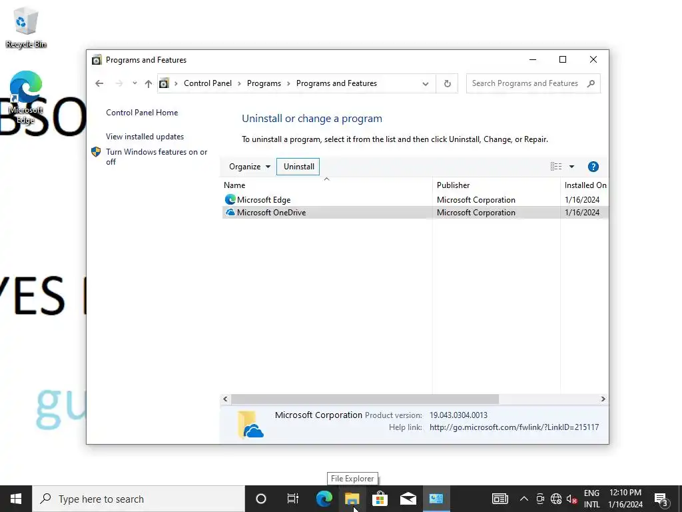The image size is (682, 512).
Task: Click the horizontal scrollbar thumb
Action: click(364, 399)
